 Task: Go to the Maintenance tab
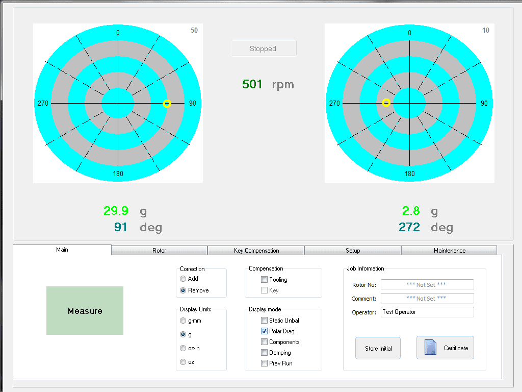tap(449, 251)
